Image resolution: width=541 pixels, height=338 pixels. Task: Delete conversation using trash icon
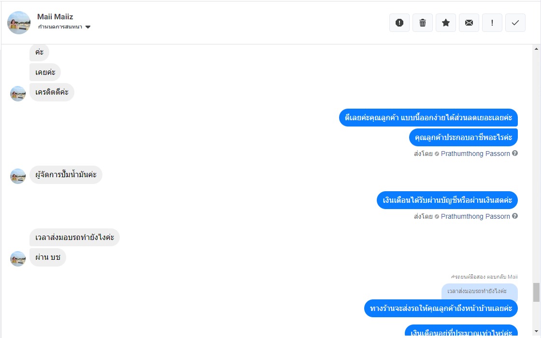pos(422,23)
